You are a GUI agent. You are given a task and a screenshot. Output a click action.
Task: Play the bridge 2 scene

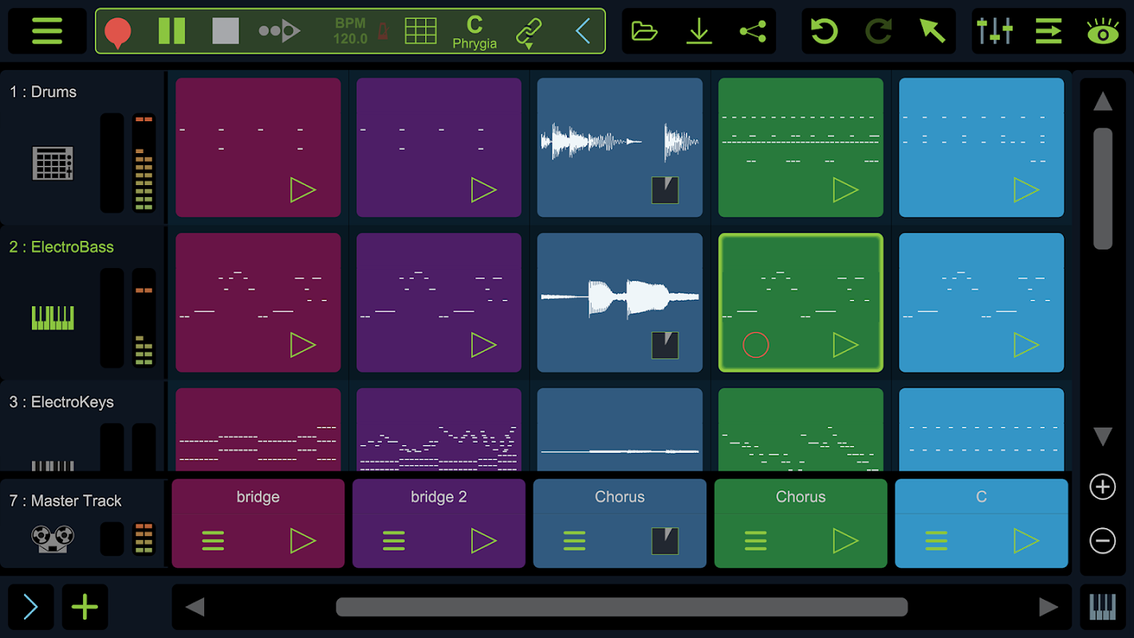483,541
